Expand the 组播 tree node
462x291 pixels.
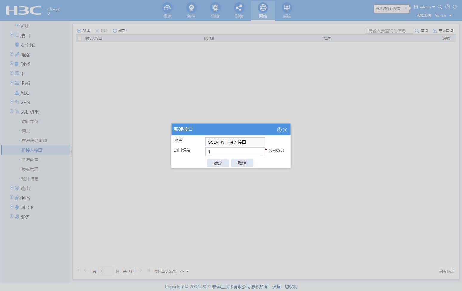[12, 197]
